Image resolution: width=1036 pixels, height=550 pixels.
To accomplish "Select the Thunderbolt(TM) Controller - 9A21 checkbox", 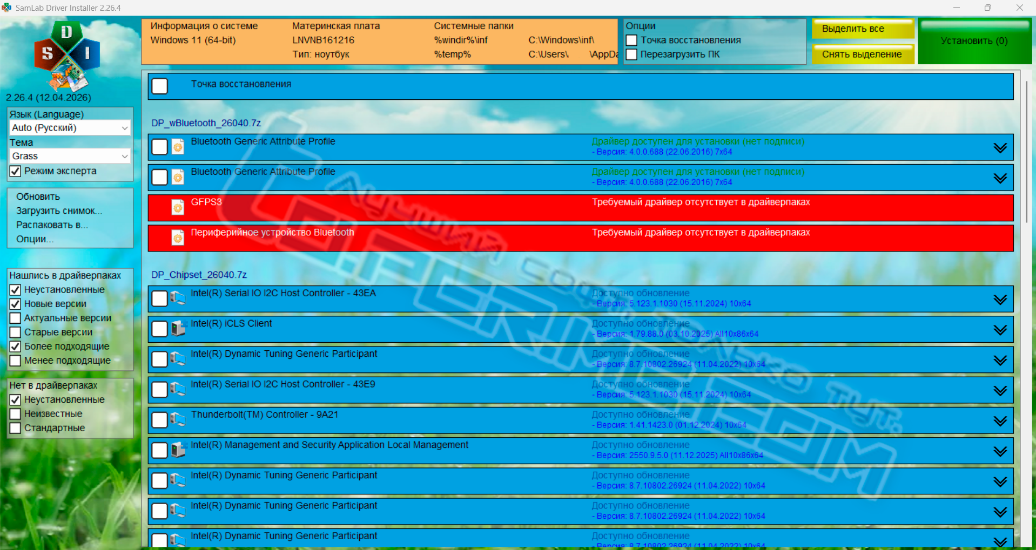I will tap(160, 420).
